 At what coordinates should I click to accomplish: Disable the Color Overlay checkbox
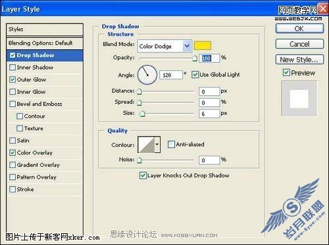[13, 152]
